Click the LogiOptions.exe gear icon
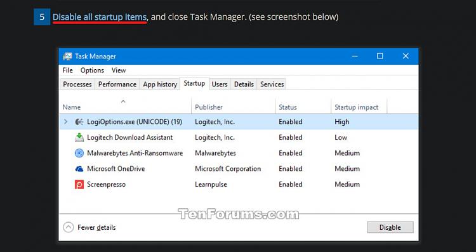Viewport: 476px width, 252px height. [x=79, y=122]
